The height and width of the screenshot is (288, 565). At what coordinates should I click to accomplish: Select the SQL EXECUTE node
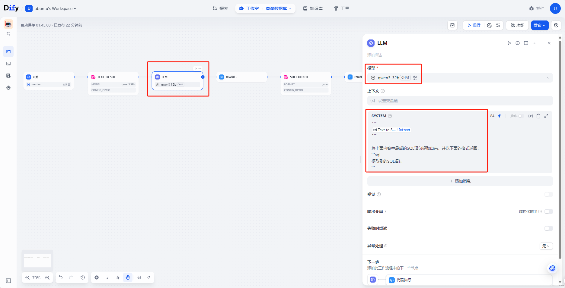pos(306,83)
